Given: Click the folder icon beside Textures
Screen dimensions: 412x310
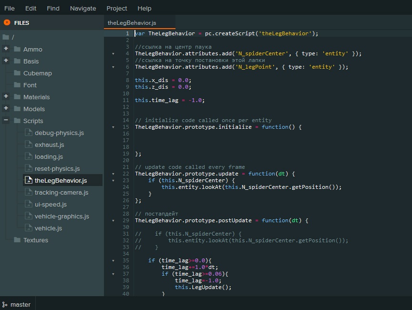Looking at the screenshot, I should coord(17,240).
